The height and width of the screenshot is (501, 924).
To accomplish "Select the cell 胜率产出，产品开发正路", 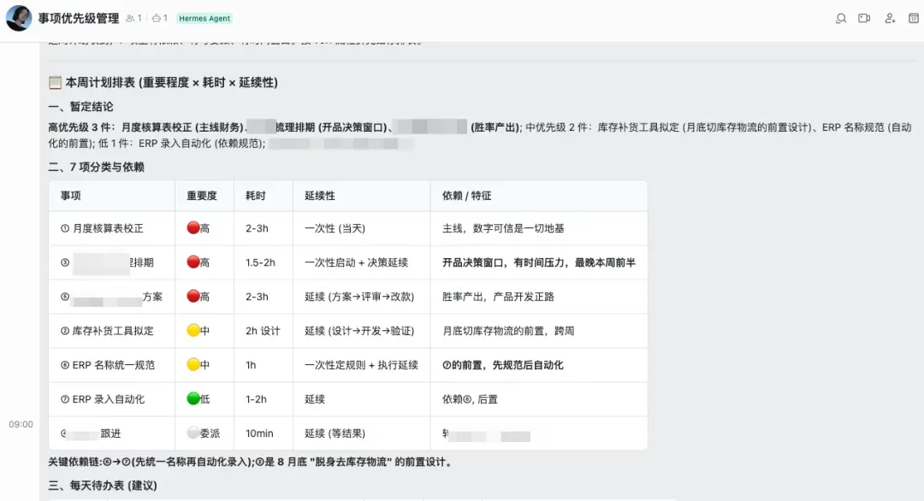I will pos(498,297).
